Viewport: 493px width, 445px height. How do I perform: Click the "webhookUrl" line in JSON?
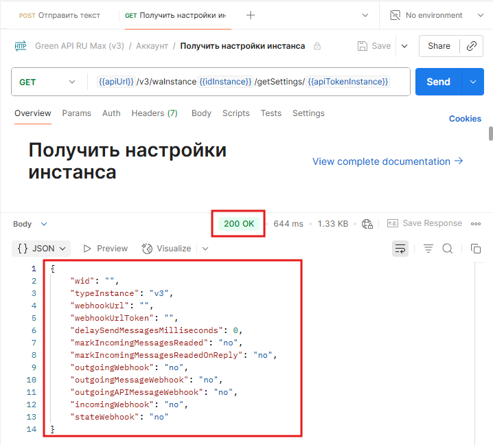pos(112,306)
